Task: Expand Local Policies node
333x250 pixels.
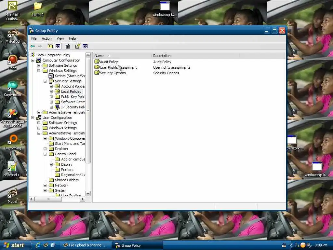Action: tap(51, 91)
